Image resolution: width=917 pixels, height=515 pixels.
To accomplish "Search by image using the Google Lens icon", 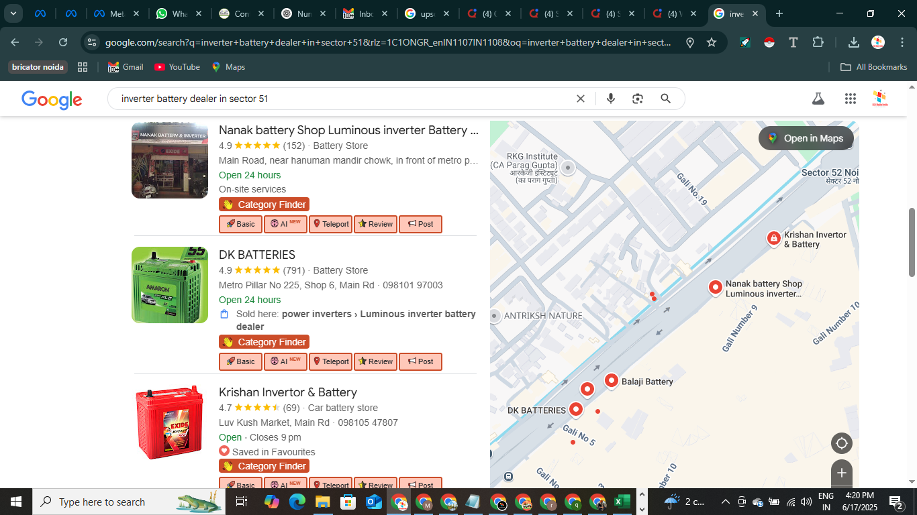I will (x=637, y=98).
